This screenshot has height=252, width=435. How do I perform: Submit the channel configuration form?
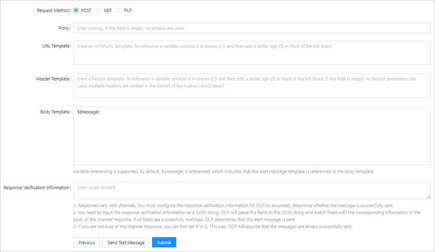tap(164, 242)
